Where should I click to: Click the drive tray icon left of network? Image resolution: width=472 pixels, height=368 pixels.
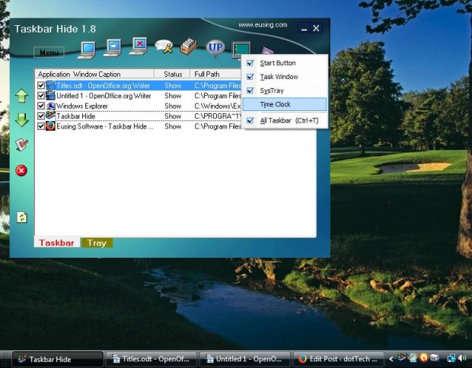point(435,357)
